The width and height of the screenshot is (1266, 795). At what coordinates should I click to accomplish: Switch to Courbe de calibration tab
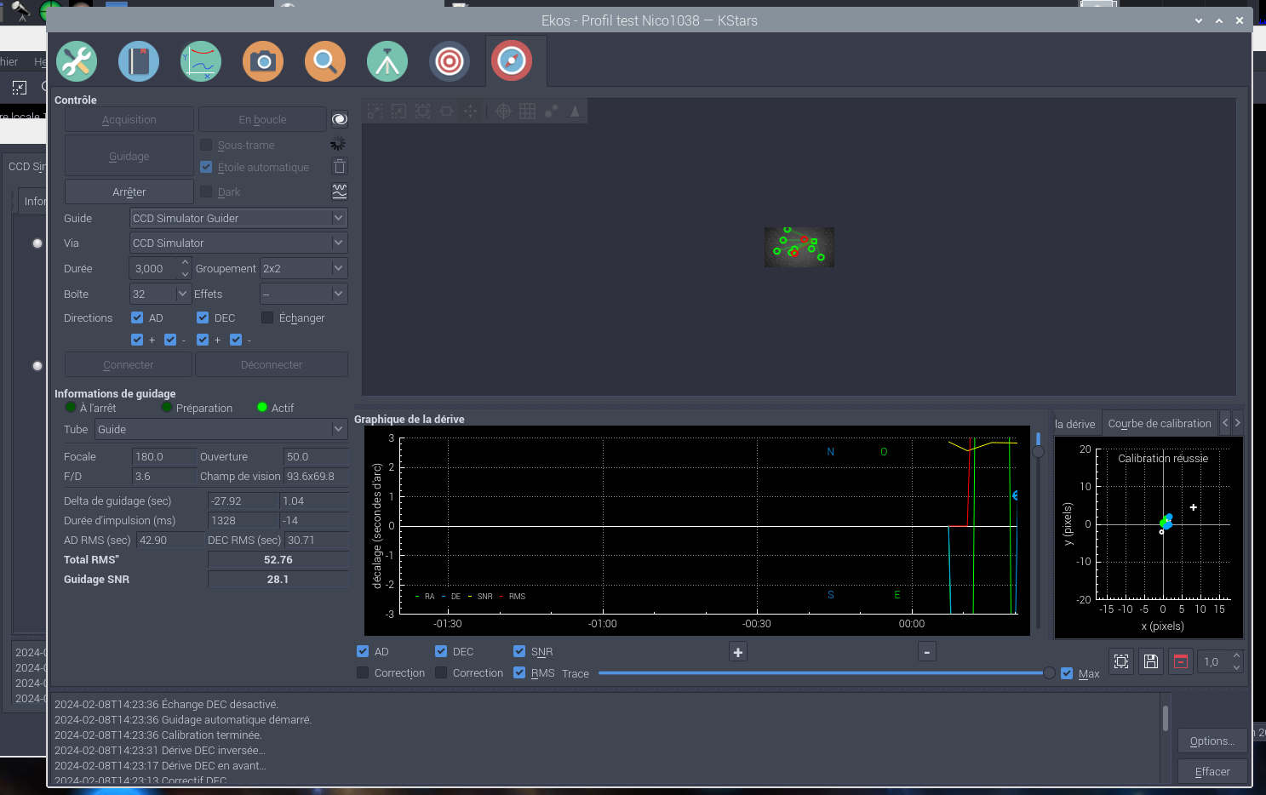1159,423
